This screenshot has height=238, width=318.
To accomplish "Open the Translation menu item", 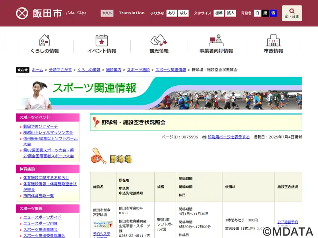I will 132,13.
